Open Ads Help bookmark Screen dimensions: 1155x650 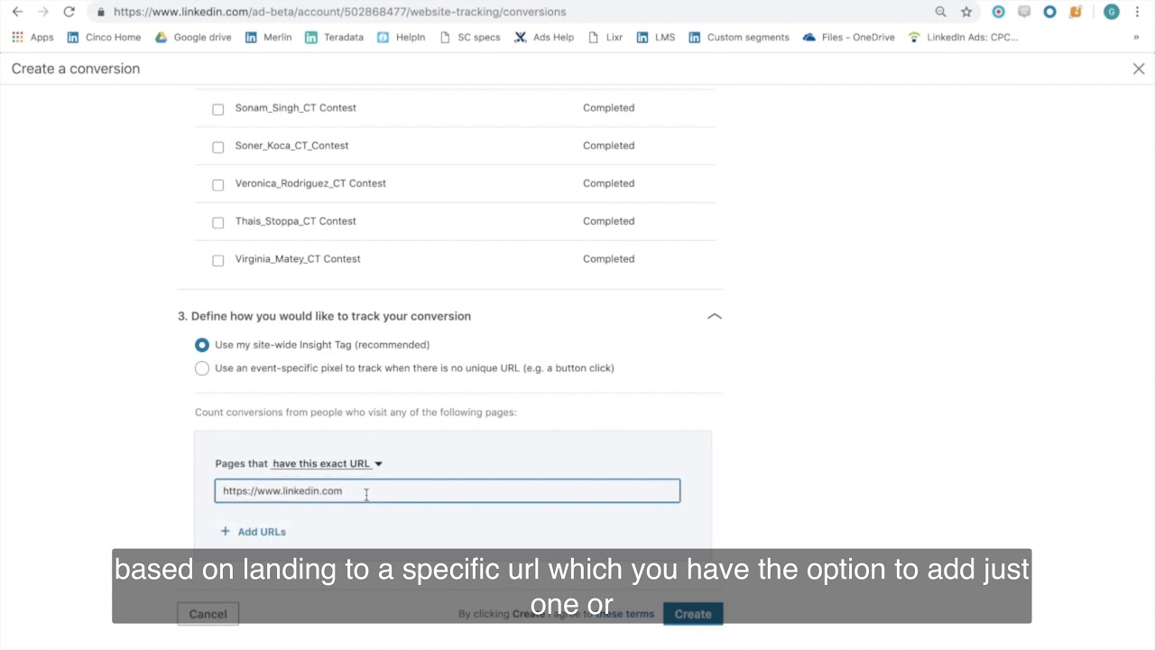[544, 37]
